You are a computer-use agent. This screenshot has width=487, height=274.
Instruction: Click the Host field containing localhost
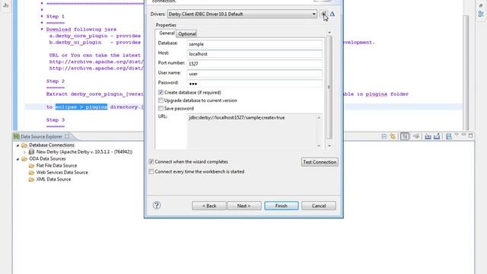pyautogui.click(x=255, y=54)
